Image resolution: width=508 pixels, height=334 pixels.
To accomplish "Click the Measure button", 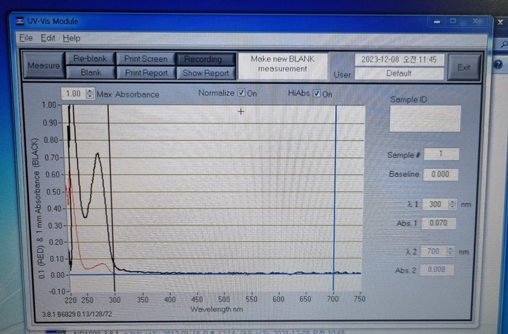I will pyautogui.click(x=43, y=66).
